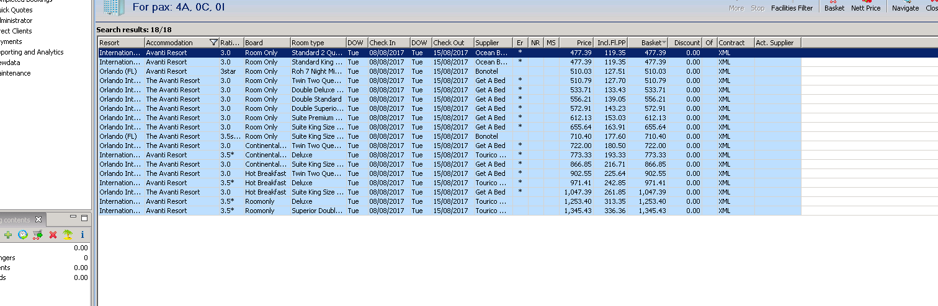
Task: Sort by the Room type column header
Action: (318, 43)
